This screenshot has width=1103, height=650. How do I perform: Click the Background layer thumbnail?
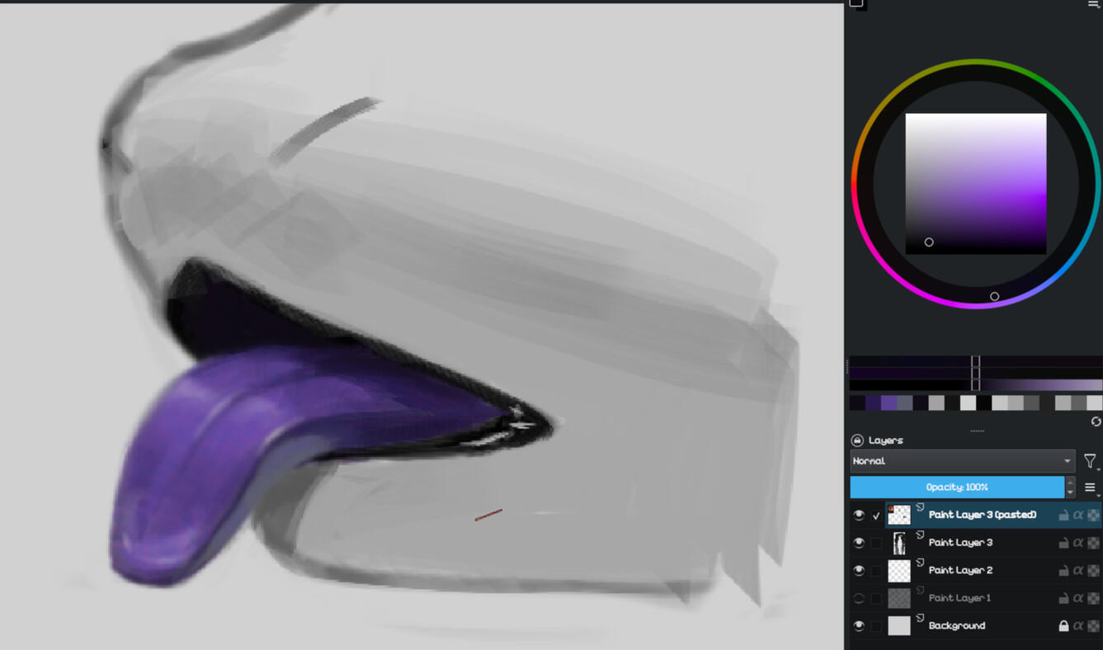tap(899, 626)
